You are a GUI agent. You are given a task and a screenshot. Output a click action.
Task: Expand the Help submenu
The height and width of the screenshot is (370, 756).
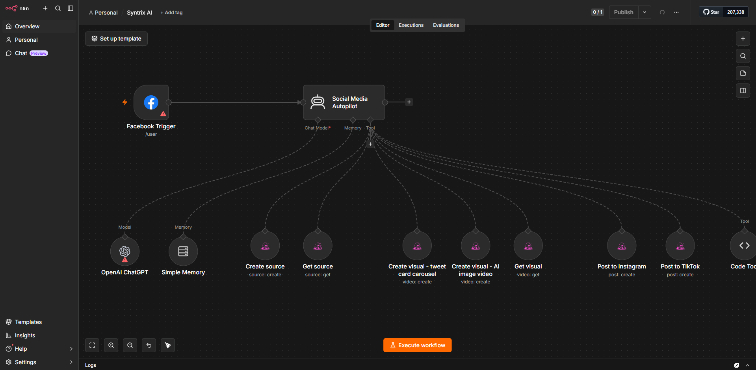(71, 349)
